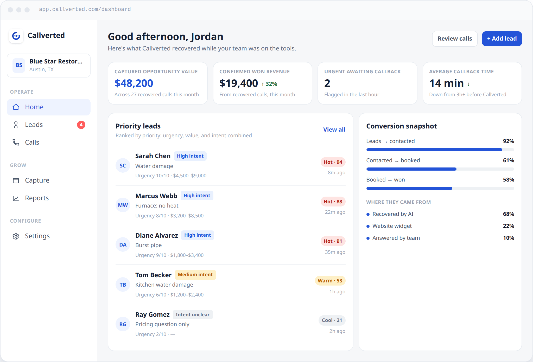Click the Pricing question only description

pyautogui.click(x=162, y=324)
